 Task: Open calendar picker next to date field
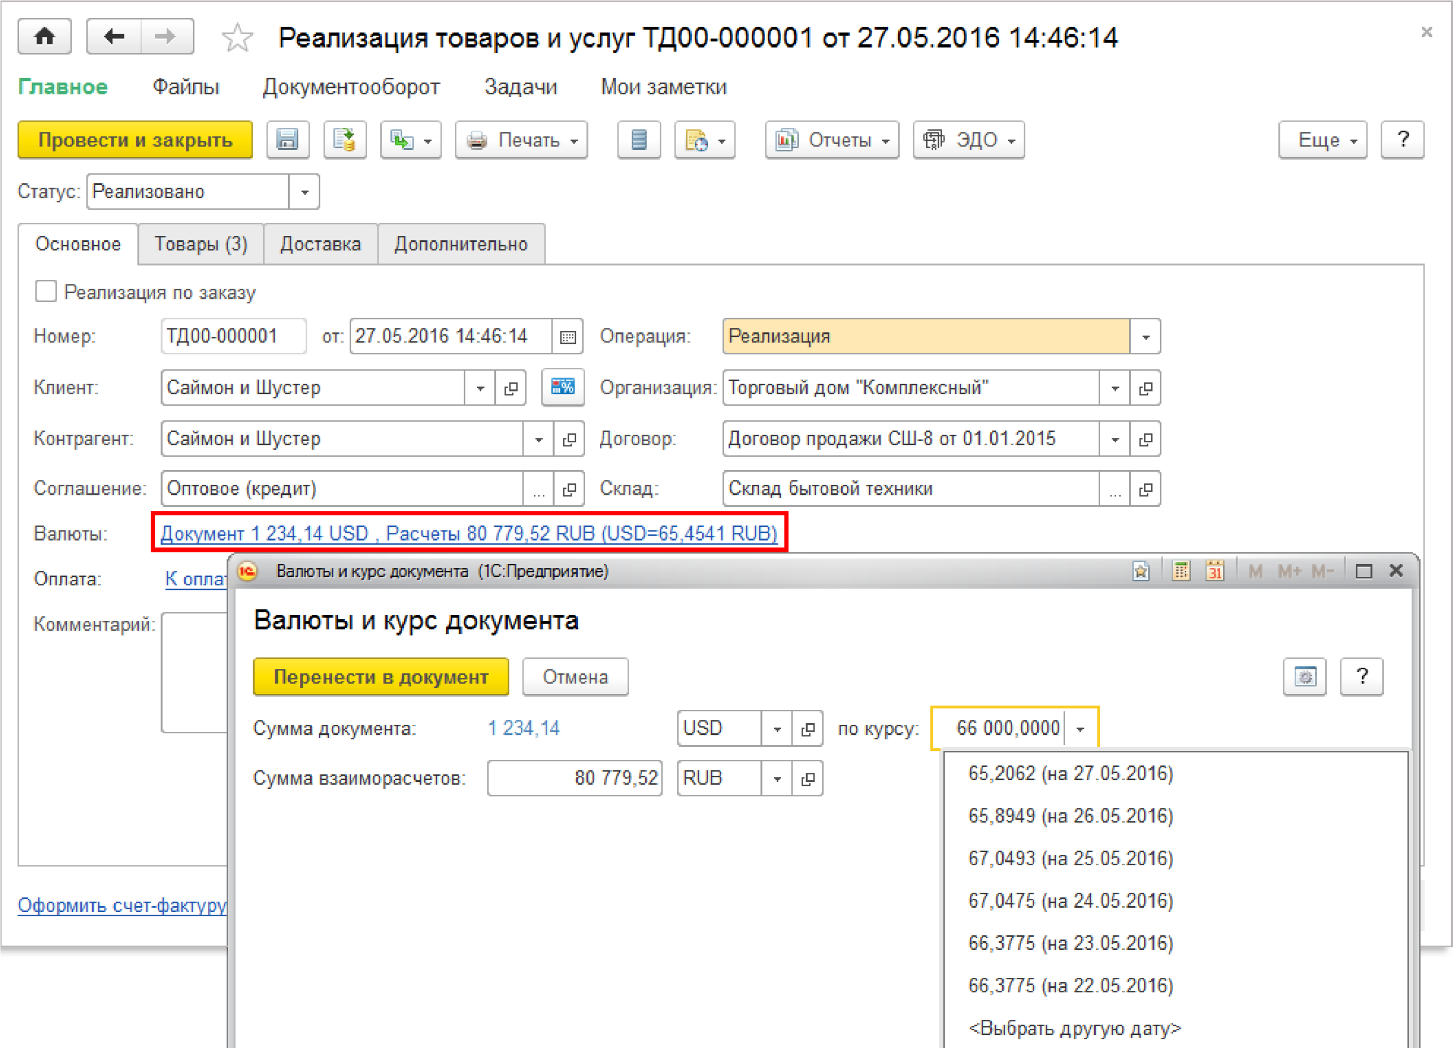click(567, 337)
